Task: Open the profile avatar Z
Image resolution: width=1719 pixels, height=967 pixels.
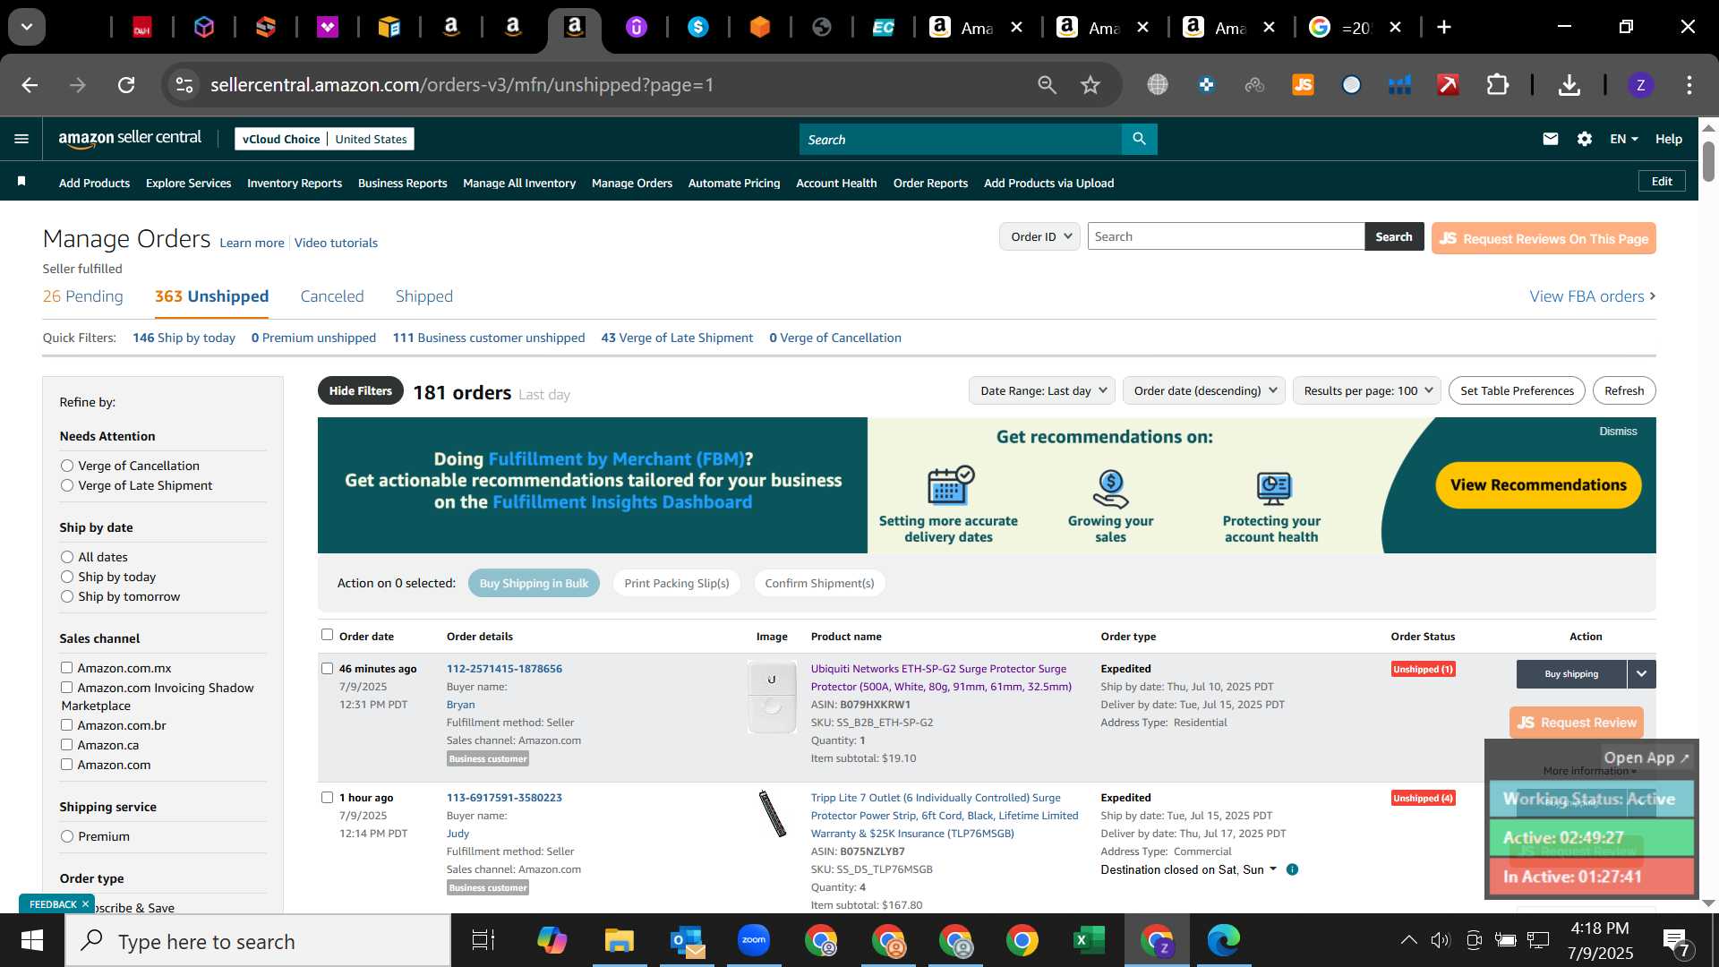Action: click(1640, 85)
